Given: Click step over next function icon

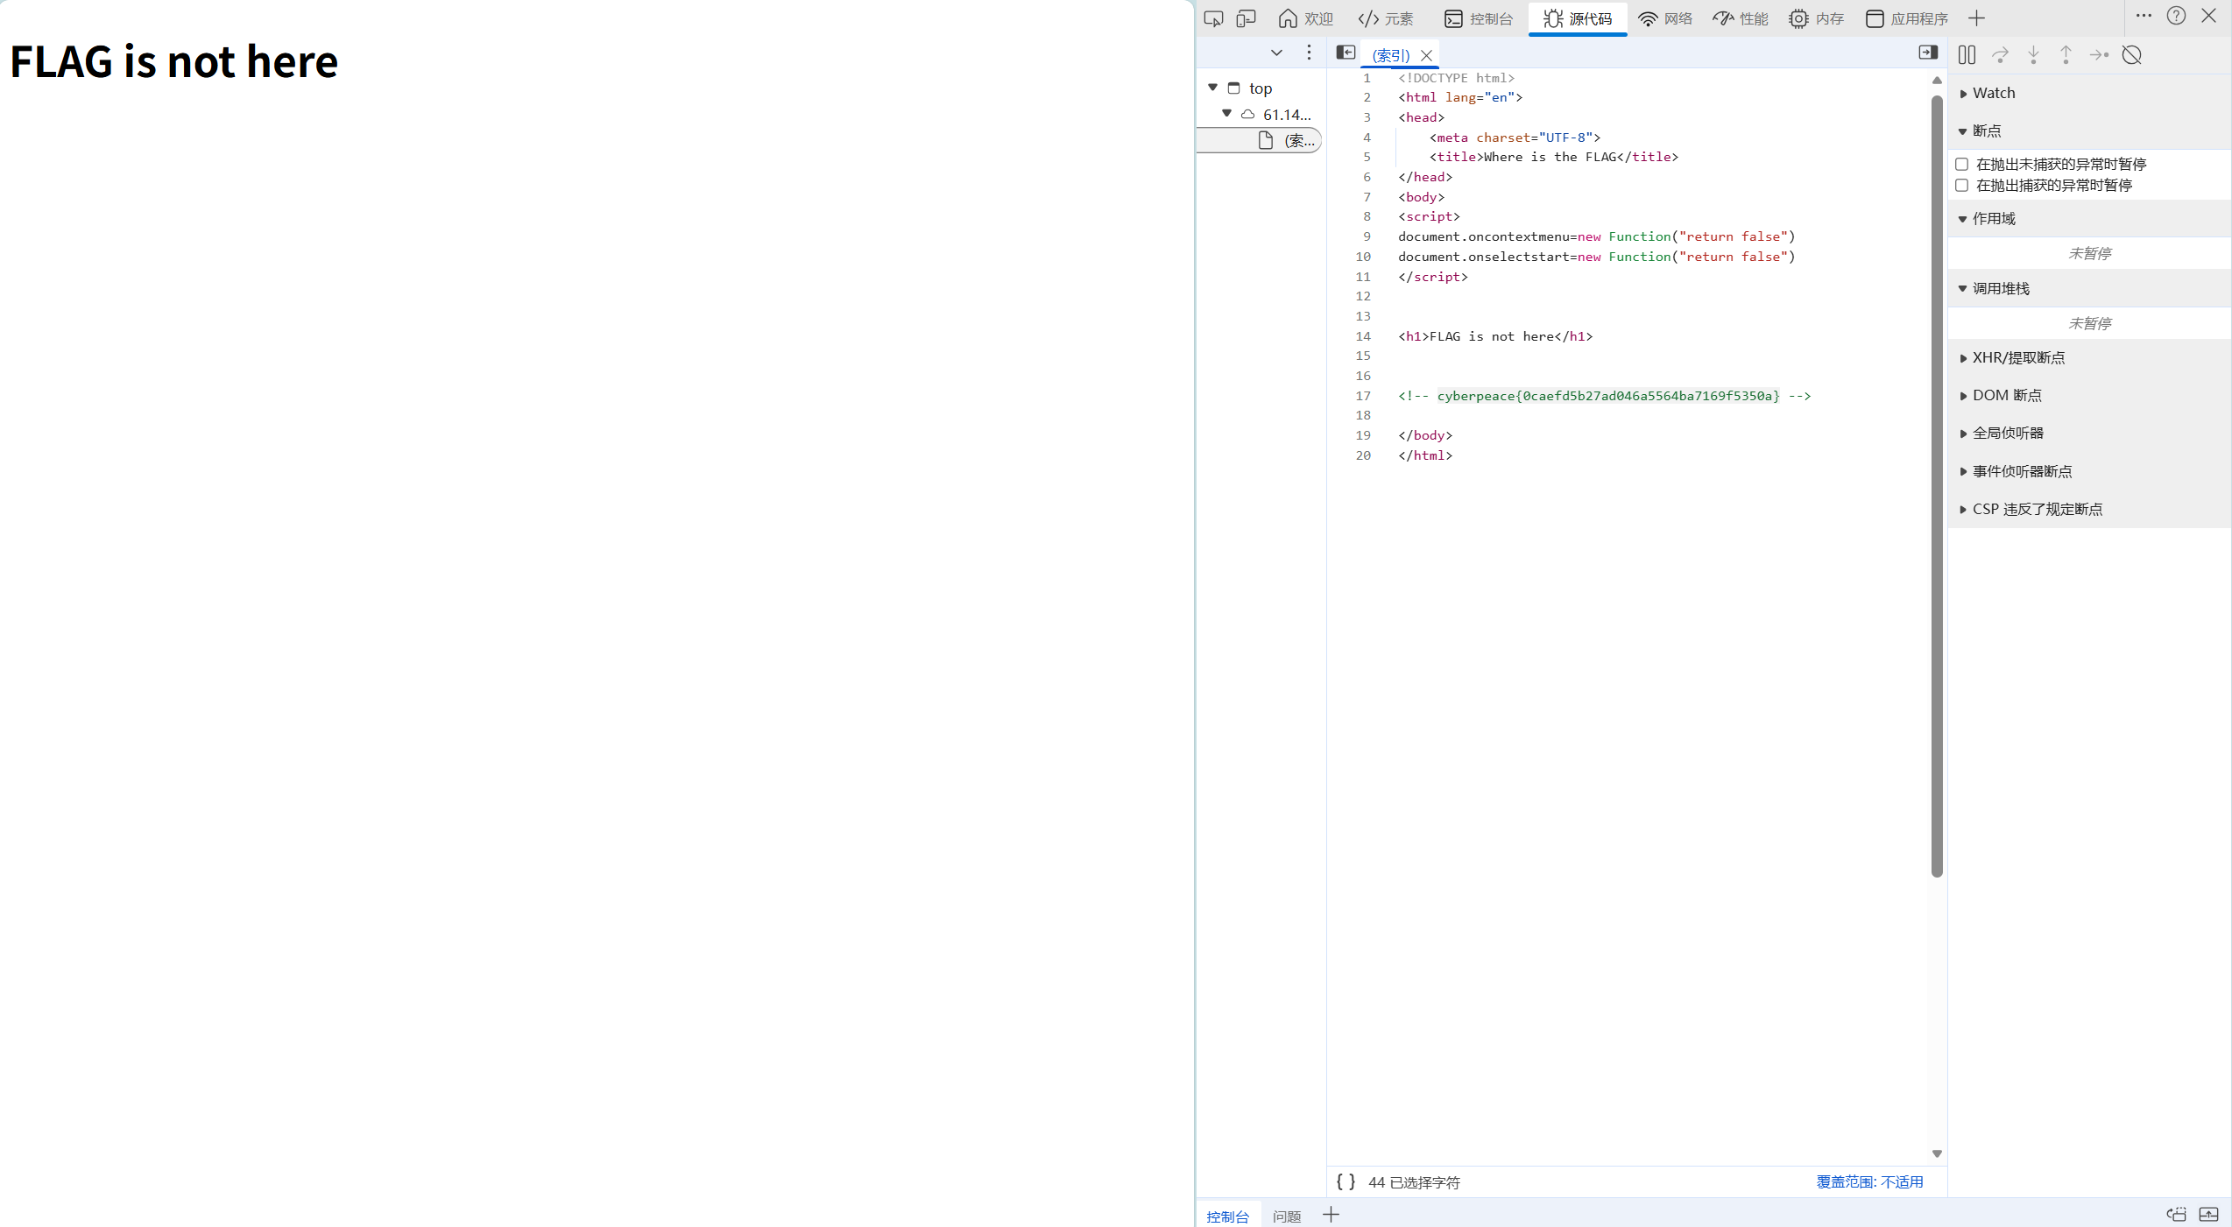Looking at the screenshot, I should point(2000,55).
